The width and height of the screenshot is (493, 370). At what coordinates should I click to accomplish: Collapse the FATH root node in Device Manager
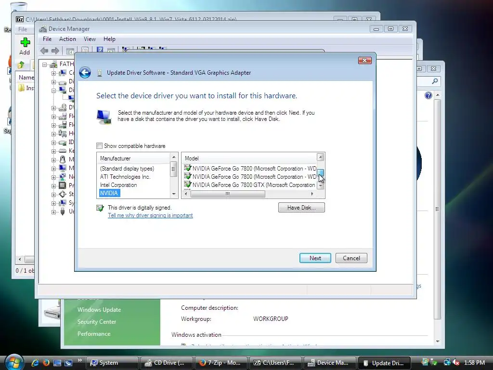(x=45, y=65)
